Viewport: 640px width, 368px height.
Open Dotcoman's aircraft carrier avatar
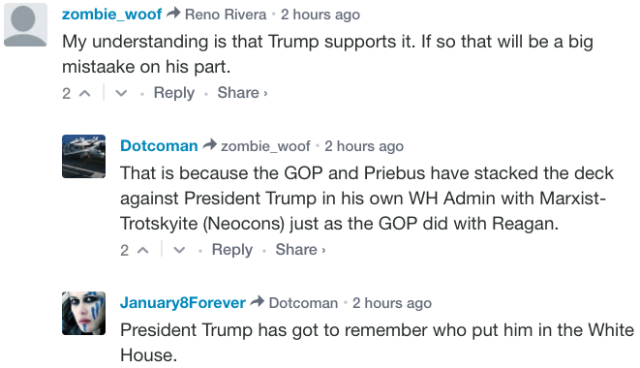(83, 157)
